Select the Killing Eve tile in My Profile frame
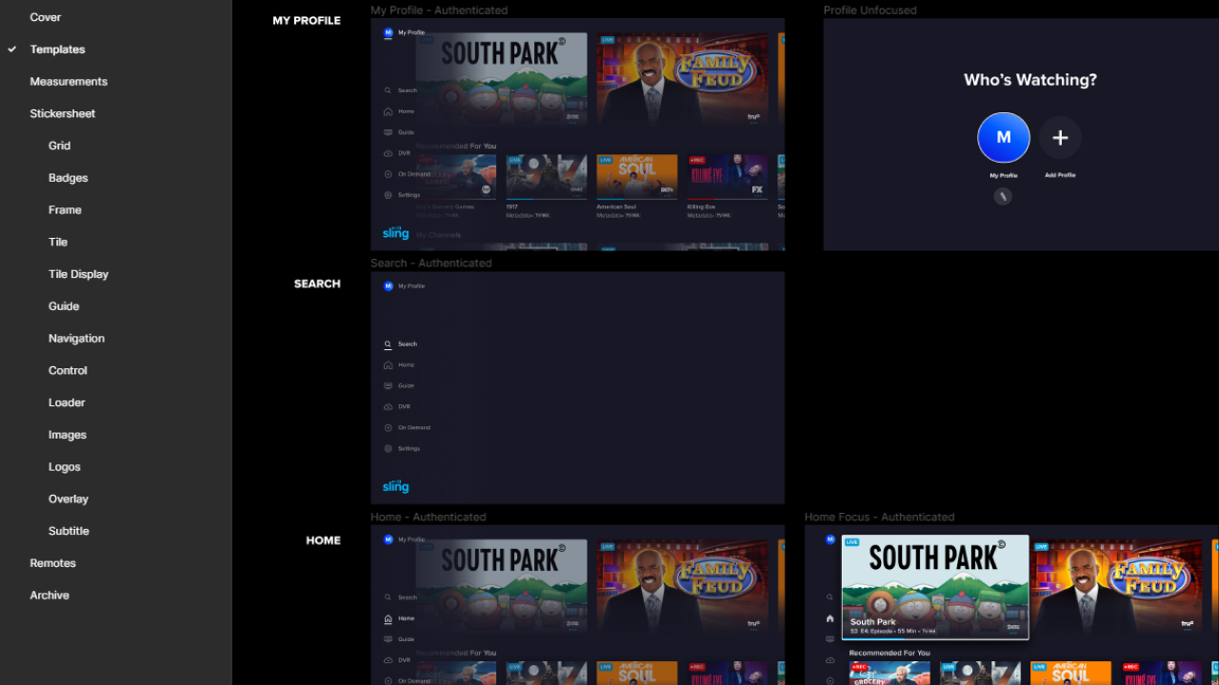 728,177
